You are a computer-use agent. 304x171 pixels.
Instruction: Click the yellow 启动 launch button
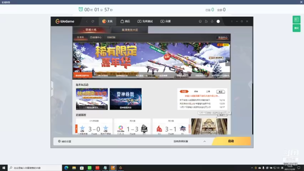point(231,141)
